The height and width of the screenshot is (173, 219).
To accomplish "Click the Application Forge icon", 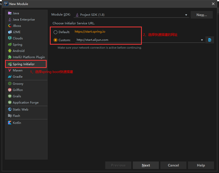I will [x=10, y=103].
